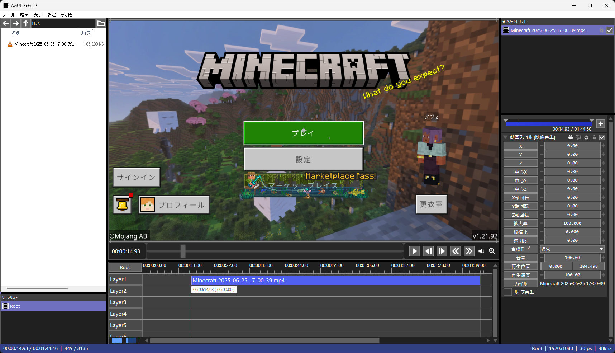Click the 透明度 parameter button
The image size is (615, 353).
coord(521,240)
